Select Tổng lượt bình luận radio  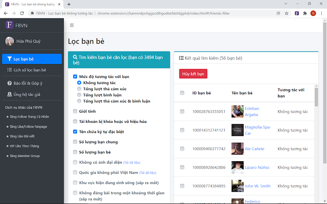(x=79, y=95)
